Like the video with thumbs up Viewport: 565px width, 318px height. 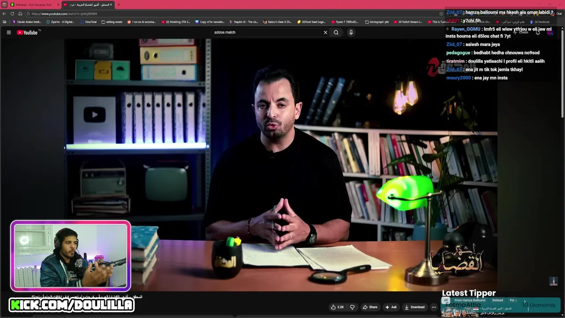click(x=337, y=307)
